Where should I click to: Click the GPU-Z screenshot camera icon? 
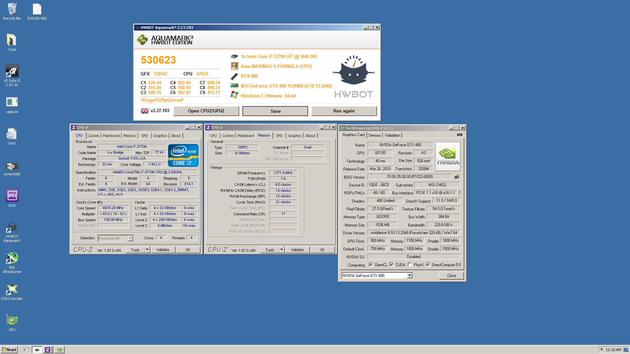pos(459,135)
